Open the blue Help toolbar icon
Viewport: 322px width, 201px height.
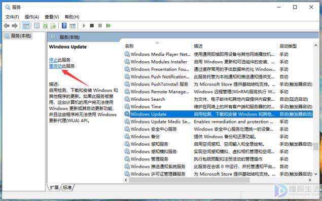[x=64, y=26]
